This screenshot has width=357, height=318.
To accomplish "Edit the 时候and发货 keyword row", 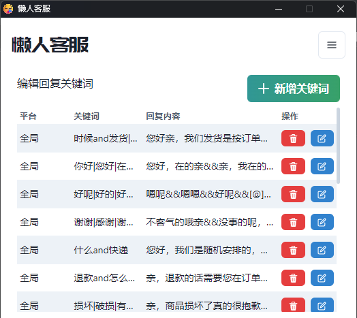I will coord(322,138).
